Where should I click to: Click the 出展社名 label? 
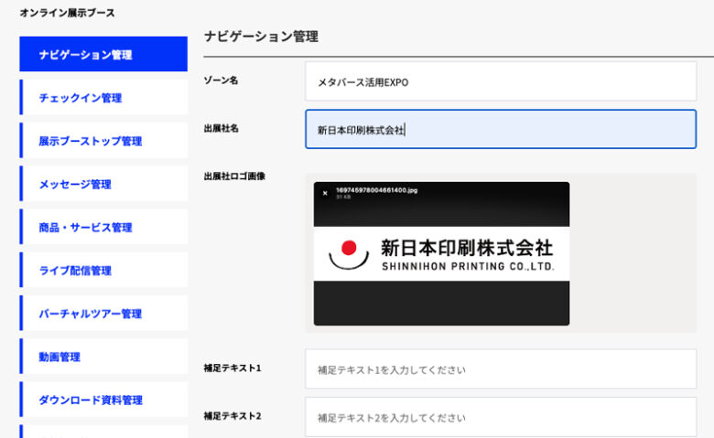221,128
